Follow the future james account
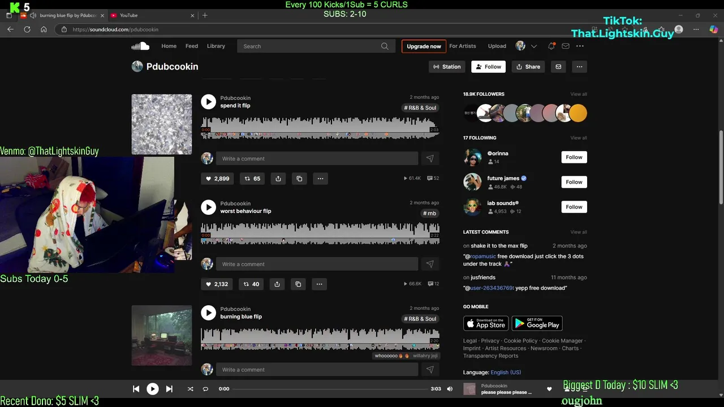Viewport: 724px width, 407px height. 574,182
